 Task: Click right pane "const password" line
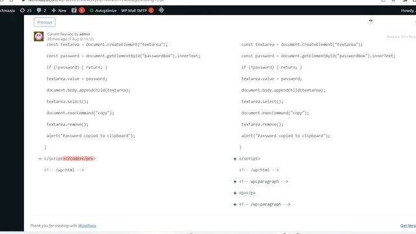click(318, 56)
